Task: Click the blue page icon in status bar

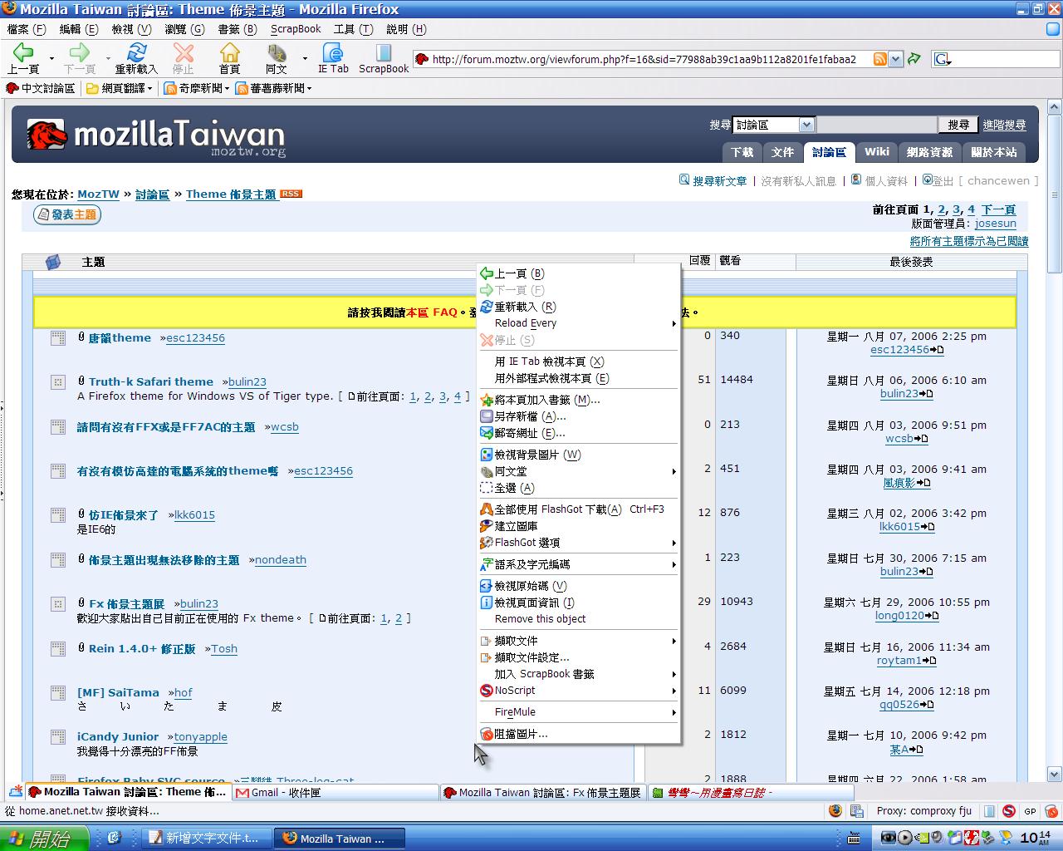Action: tap(989, 811)
